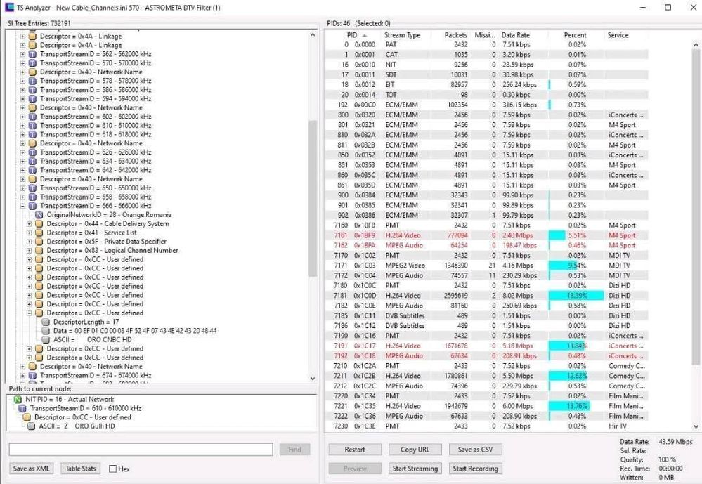Enable the Hex checkbox
The height and width of the screenshot is (484, 702).
pos(113,469)
